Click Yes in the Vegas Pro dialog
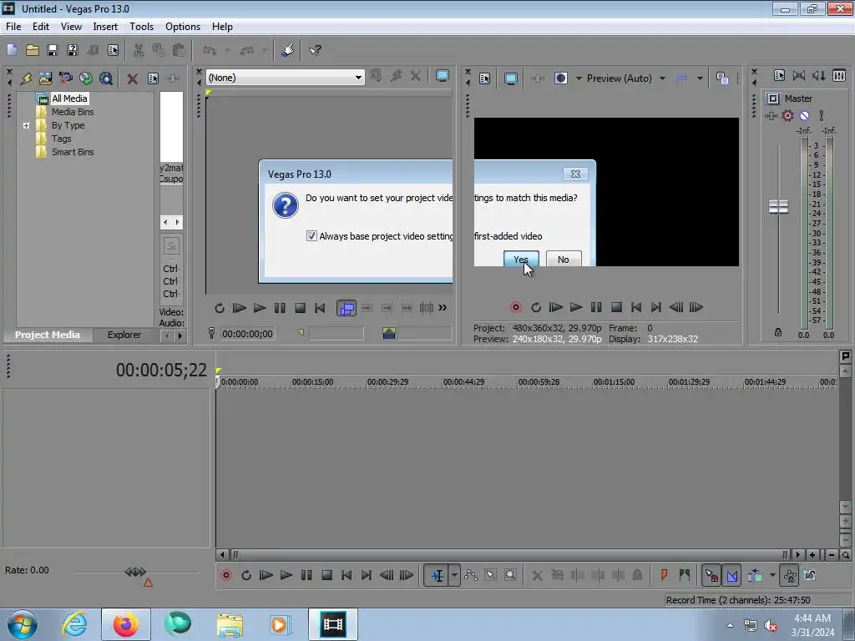Viewport: 855px width, 641px height. pyautogui.click(x=521, y=260)
